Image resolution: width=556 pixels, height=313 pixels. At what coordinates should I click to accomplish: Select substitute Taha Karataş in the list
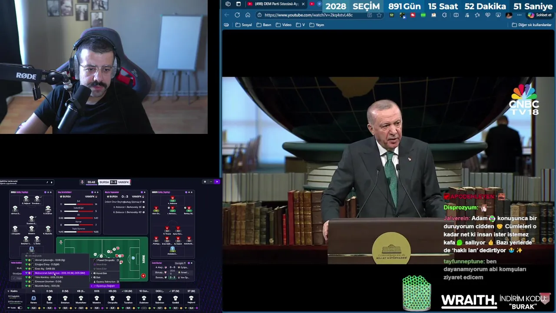pos(56,277)
